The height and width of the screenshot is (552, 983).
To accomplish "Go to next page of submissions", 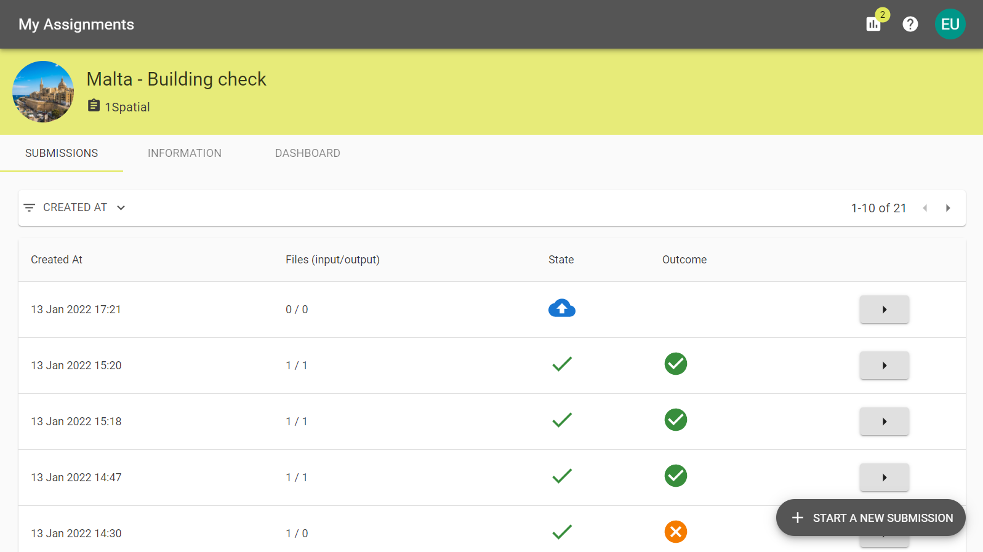I will (948, 208).
